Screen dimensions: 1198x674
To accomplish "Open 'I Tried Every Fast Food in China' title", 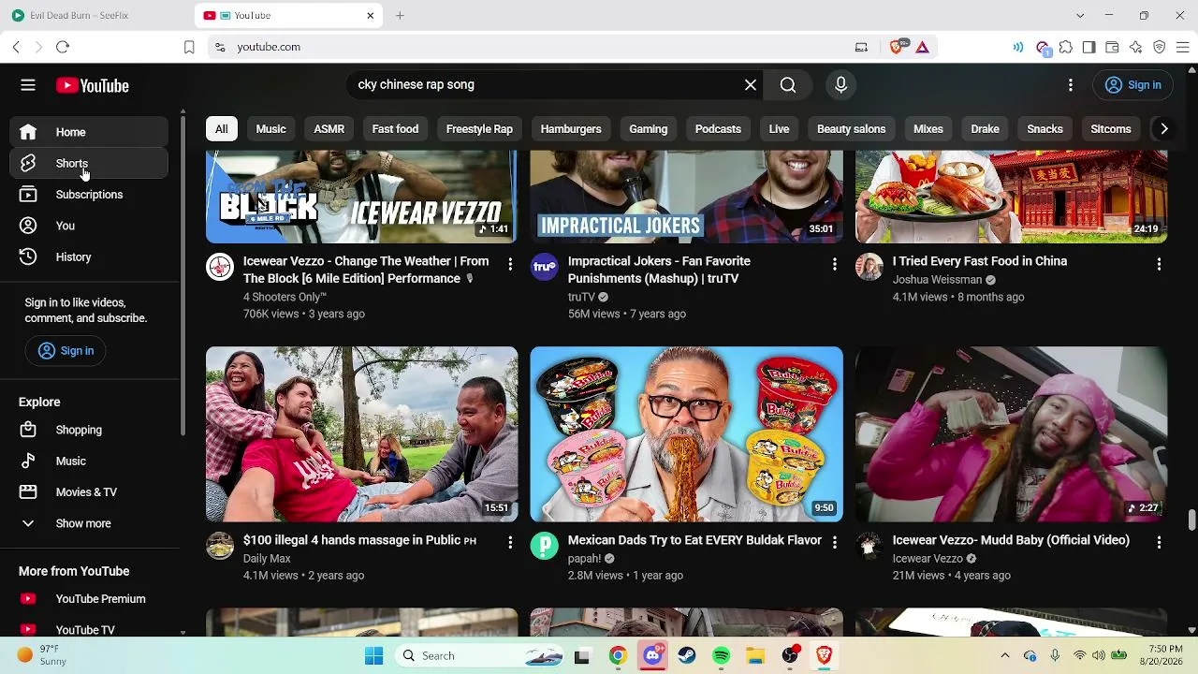I will click(x=980, y=261).
